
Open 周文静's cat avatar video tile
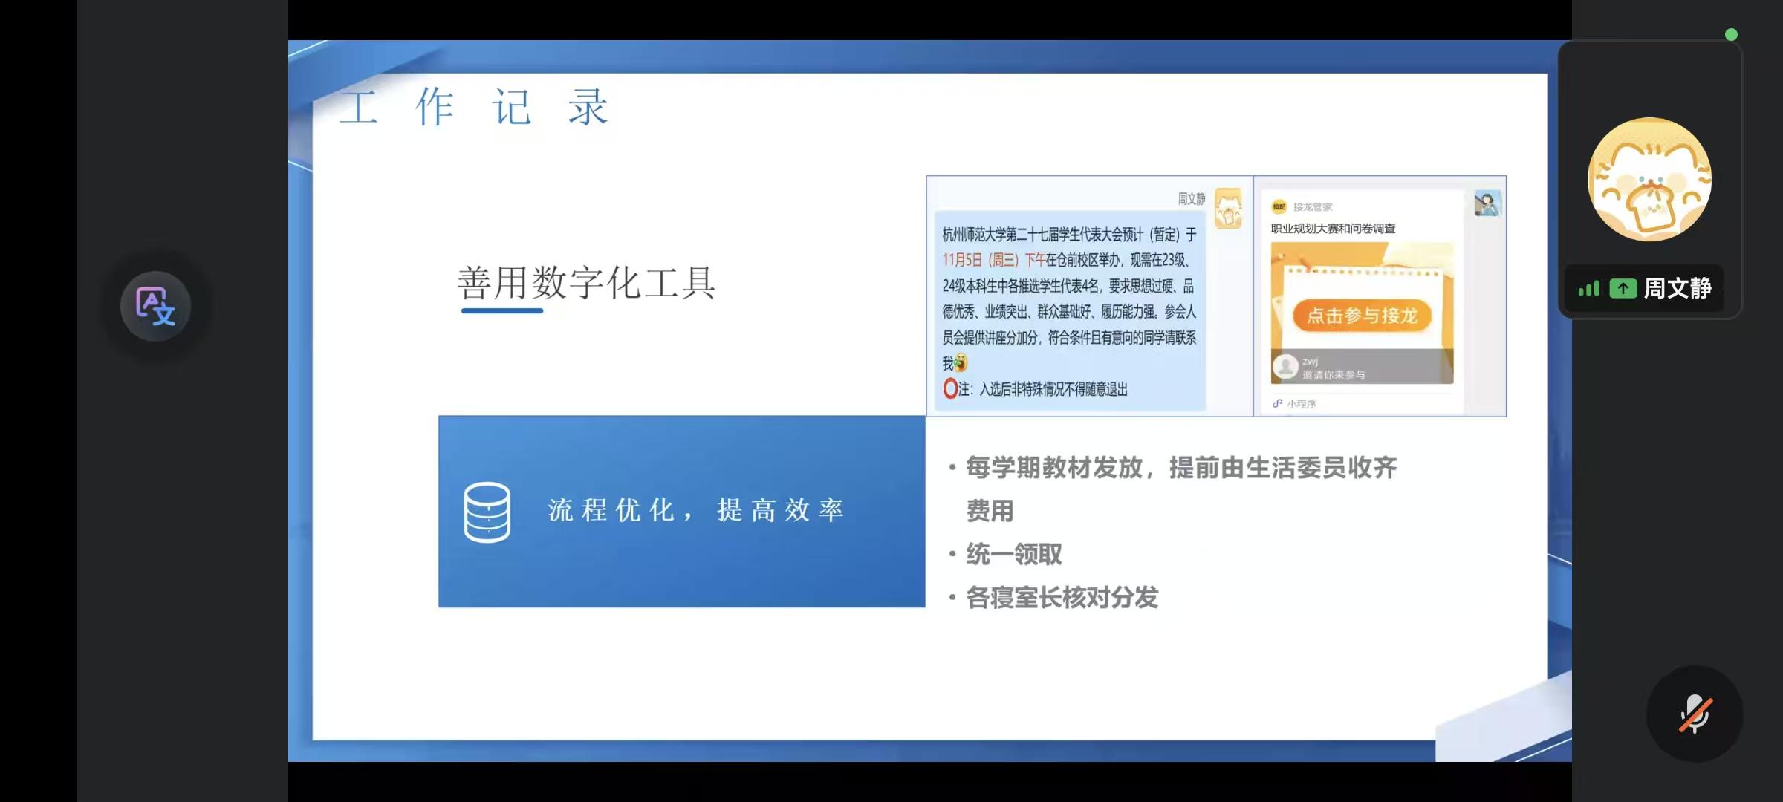point(1649,179)
